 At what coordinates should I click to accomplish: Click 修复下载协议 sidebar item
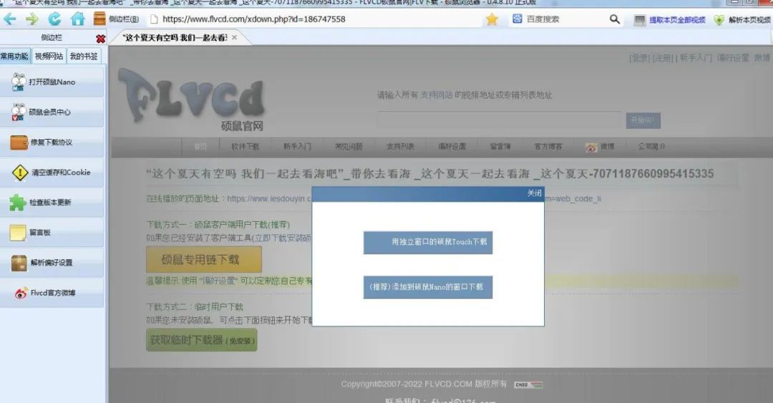[x=52, y=142]
